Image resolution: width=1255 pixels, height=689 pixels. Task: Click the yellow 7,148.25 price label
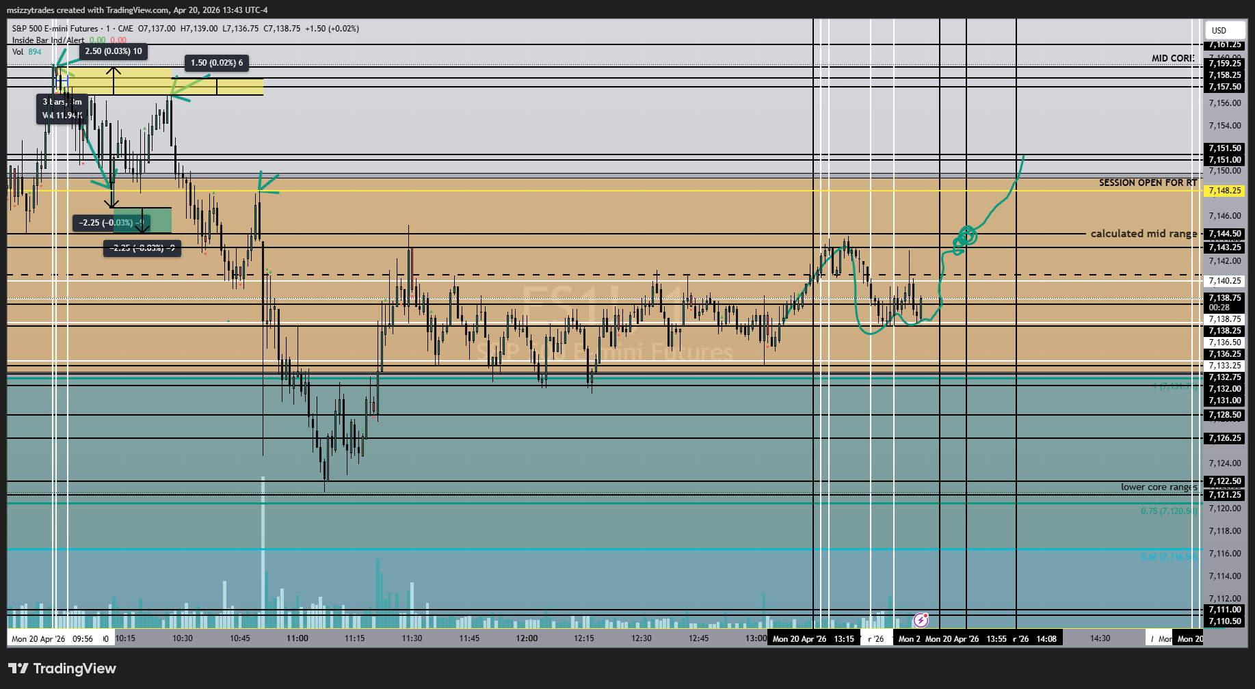[x=1224, y=191]
